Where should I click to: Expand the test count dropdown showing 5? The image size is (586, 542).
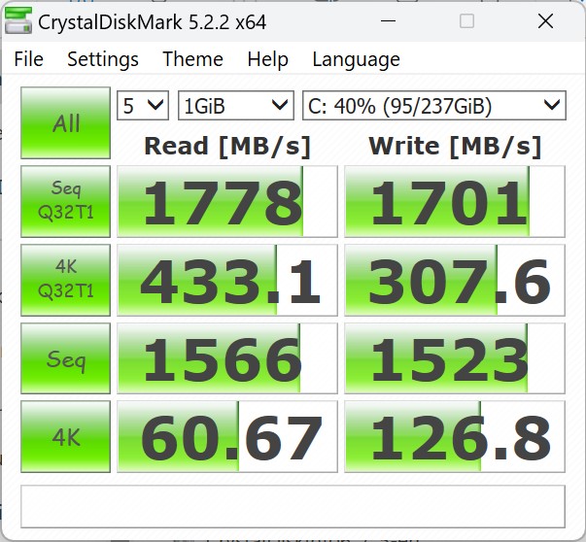(143, 105)
